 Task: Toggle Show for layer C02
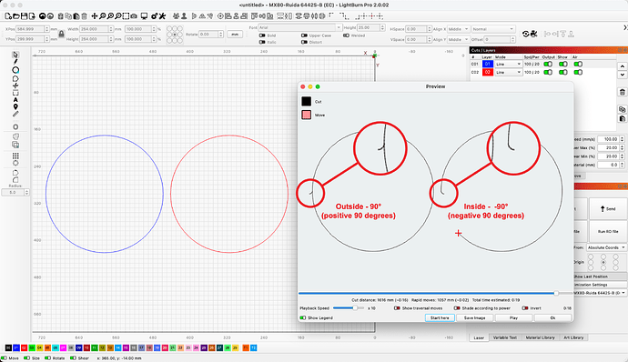562,73
